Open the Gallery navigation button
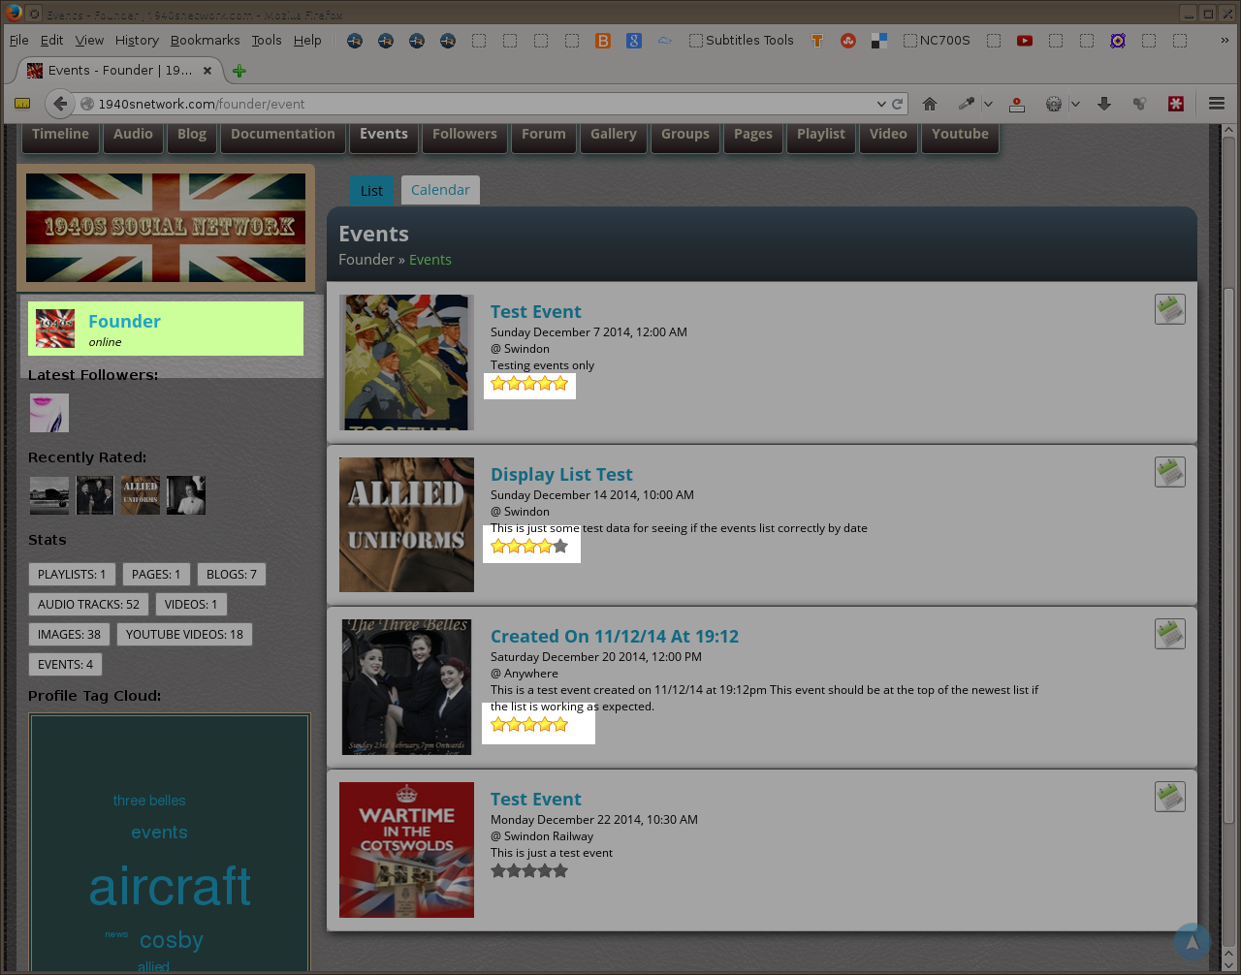This screenshot has width=1241, height=975. tap(614, 135)
